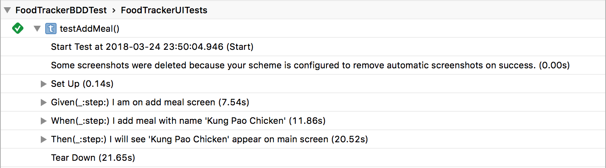Click the (Start) text in Start Test row
This screenshot has height=168, width=606.
click(x=240, y=47)
